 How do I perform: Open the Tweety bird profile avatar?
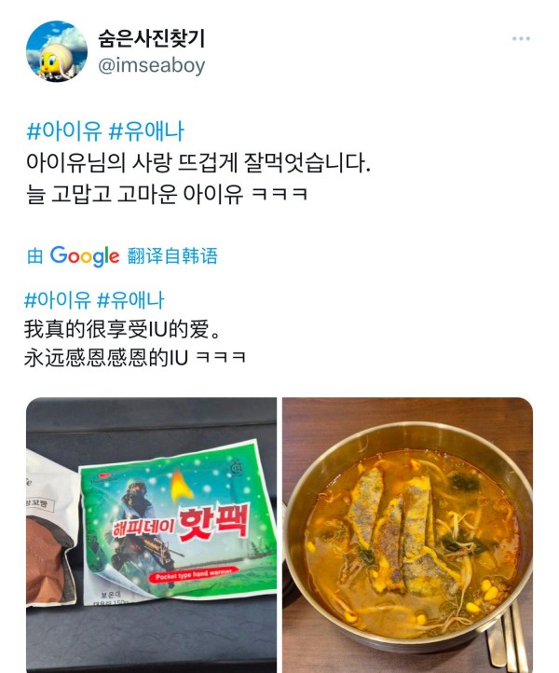pos(57,51)
